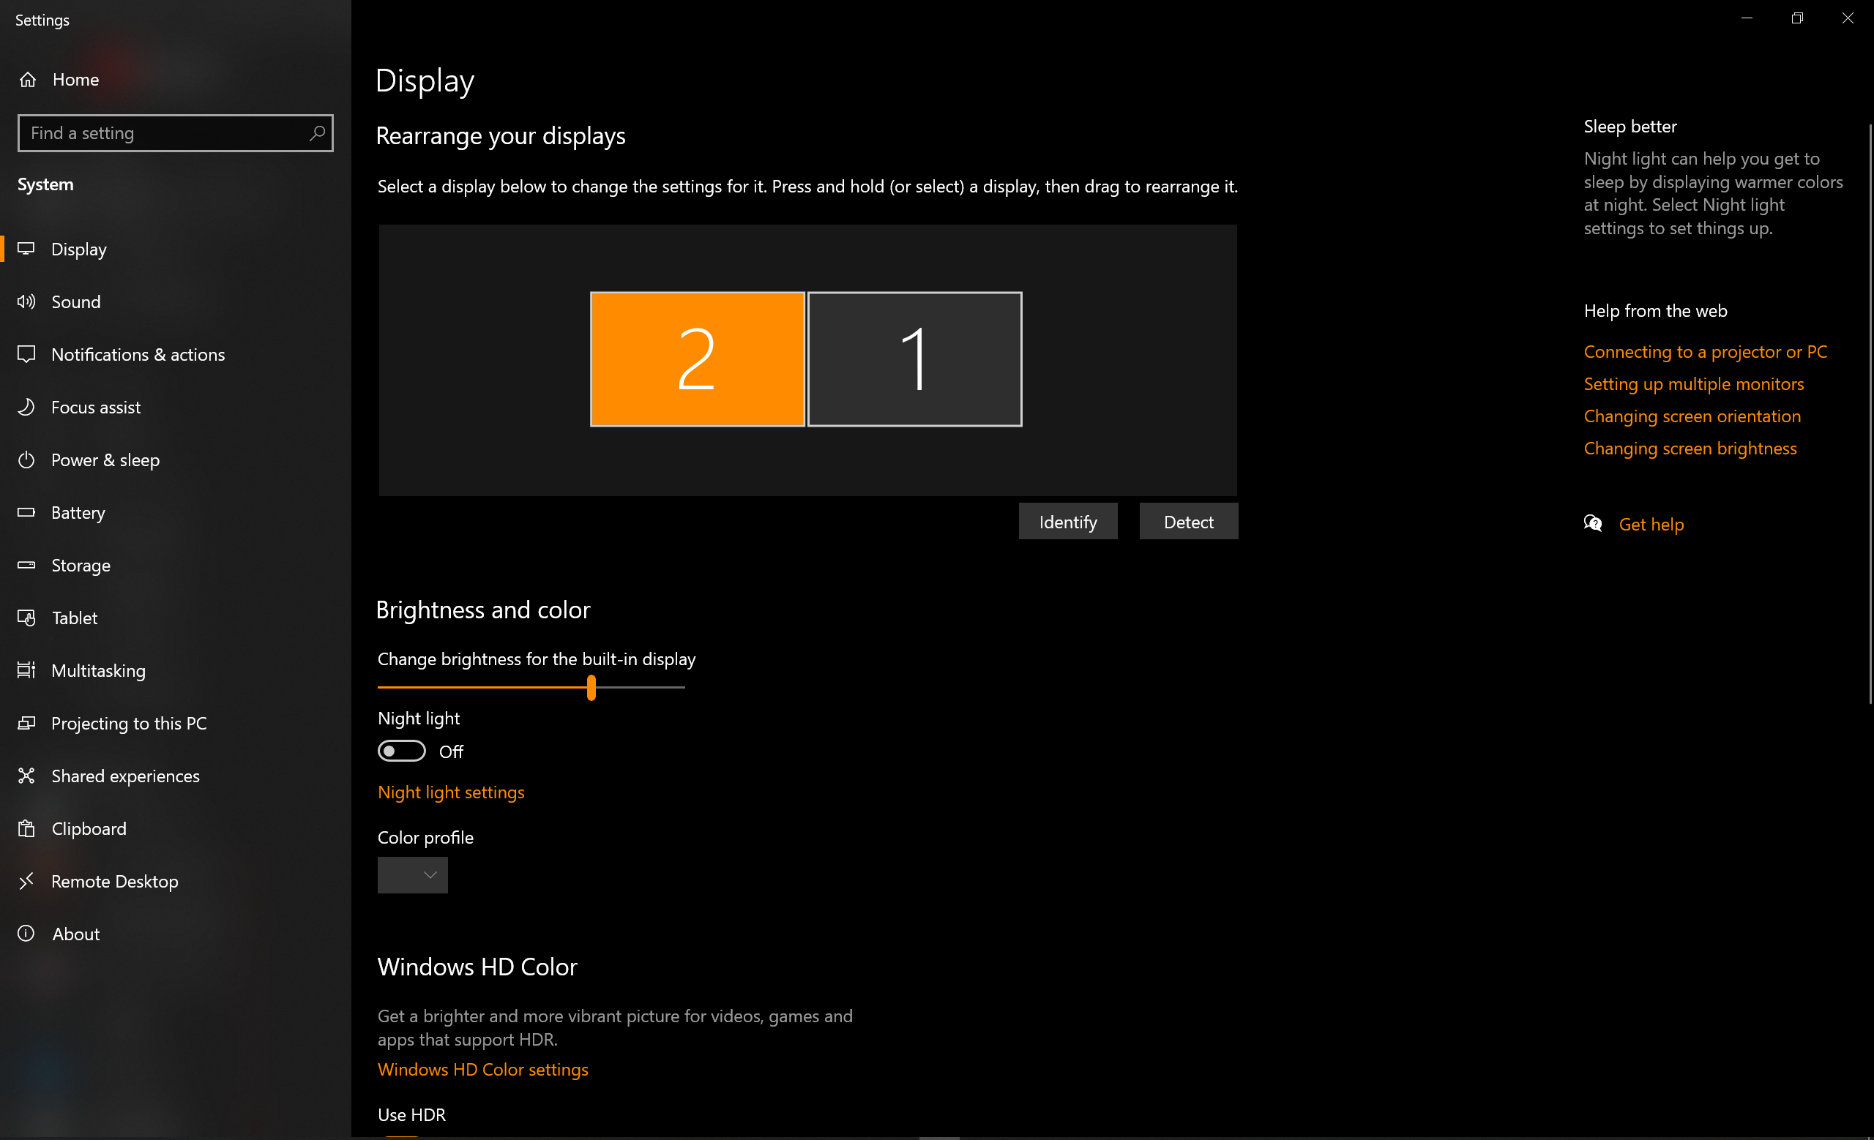Click the About info icon
The height and width of the screenshot is (1140, 1874).
coord(26,933)
